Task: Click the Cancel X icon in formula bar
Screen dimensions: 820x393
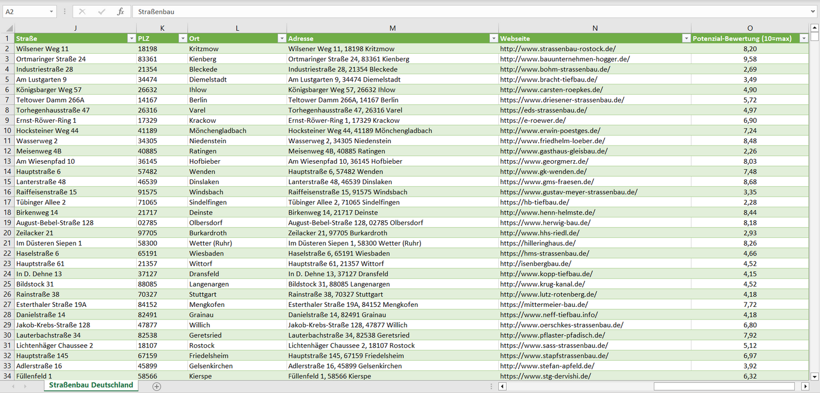Action: (x=82, y=11)
